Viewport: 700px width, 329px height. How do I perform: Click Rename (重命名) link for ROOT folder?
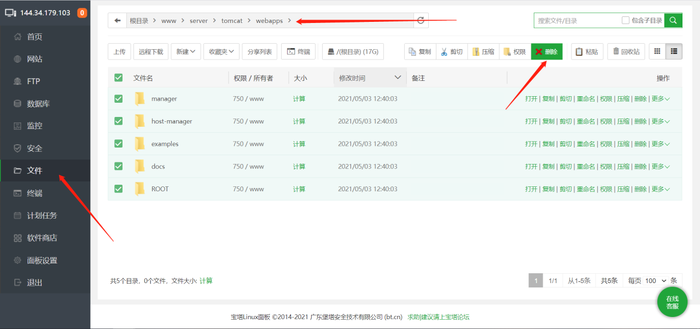click(x=586, y=189)
